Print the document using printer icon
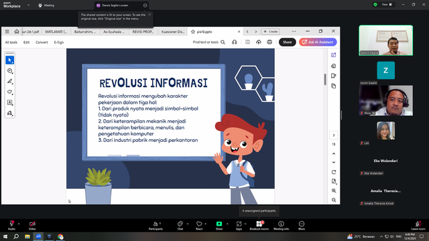The height and width of the screenshot is (241, 429). [x=269, y=42]
